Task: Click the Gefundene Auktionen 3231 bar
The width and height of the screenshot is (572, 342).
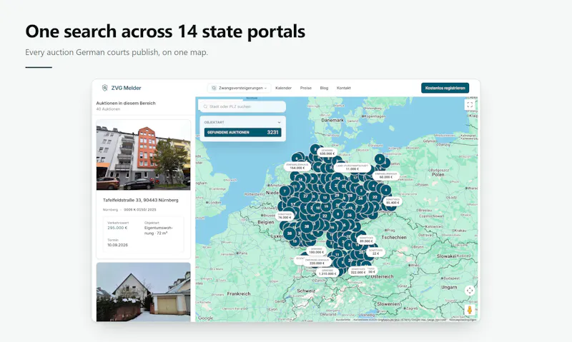Action: point(242,132)
